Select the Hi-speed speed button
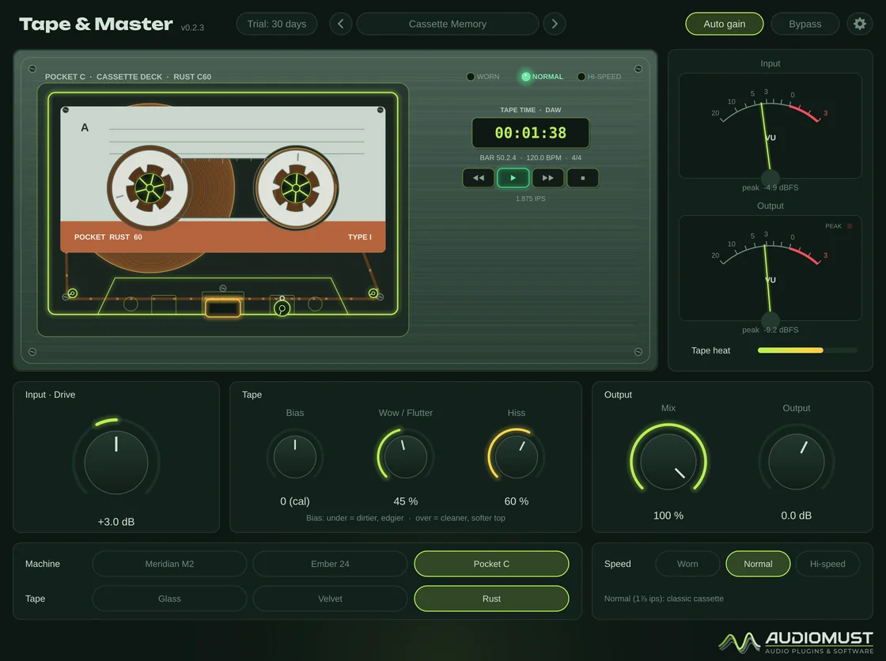Image resolution: width=886 pixels, height=661 pixels. [x=827, y=564]
